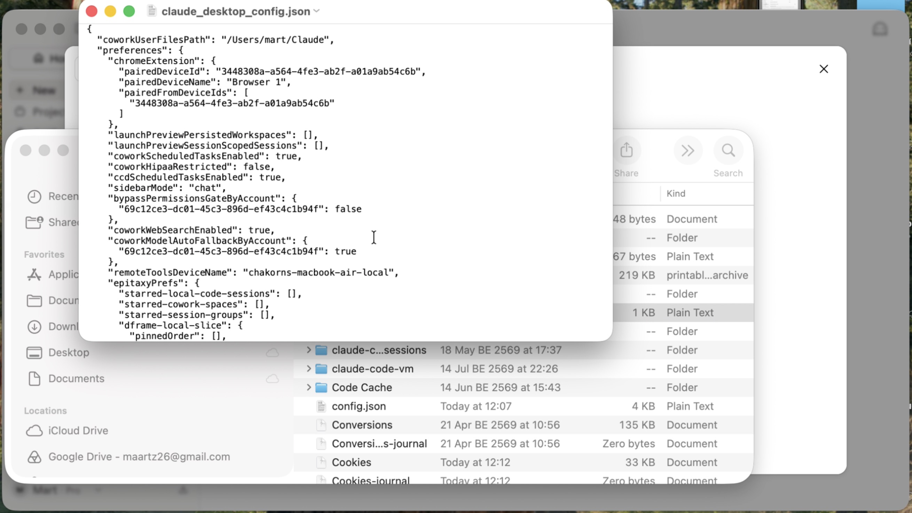This screenshot has width=912, height=513.
Task: Click the config.json file icon in Finder
Action: pos(321,406)
